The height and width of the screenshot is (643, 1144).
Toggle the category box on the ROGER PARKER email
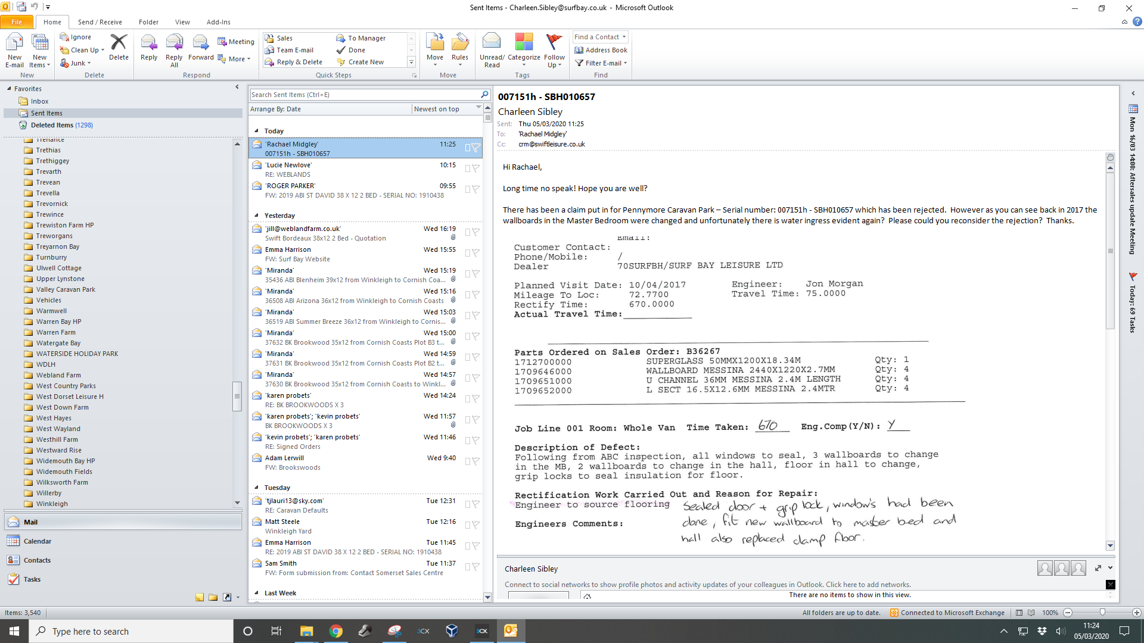point(468,189)
